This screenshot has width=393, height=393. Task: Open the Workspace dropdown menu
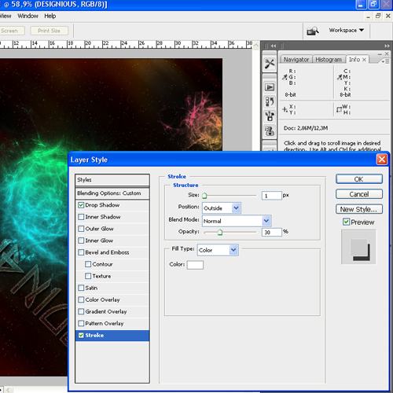tap(347, 31)
